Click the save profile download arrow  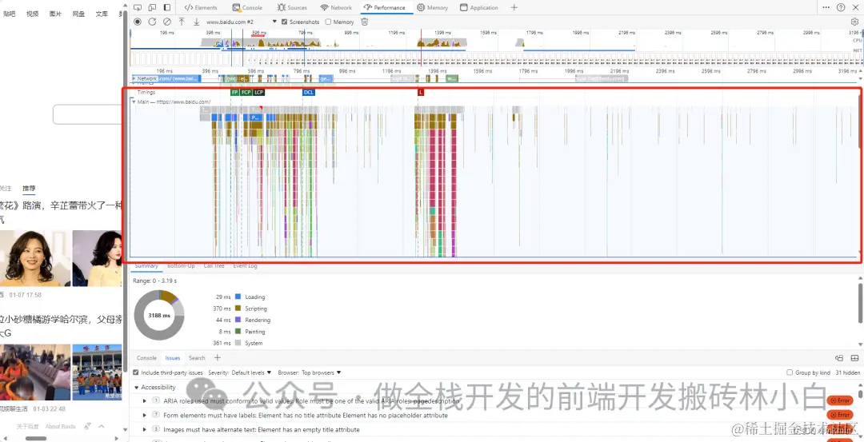click(196, 22)
